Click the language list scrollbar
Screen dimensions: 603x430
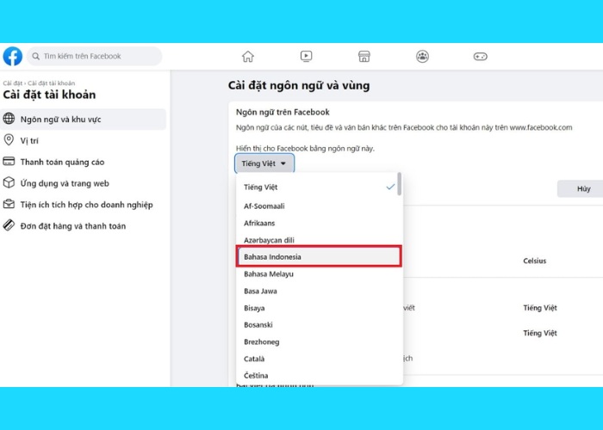tap(399, 185)
